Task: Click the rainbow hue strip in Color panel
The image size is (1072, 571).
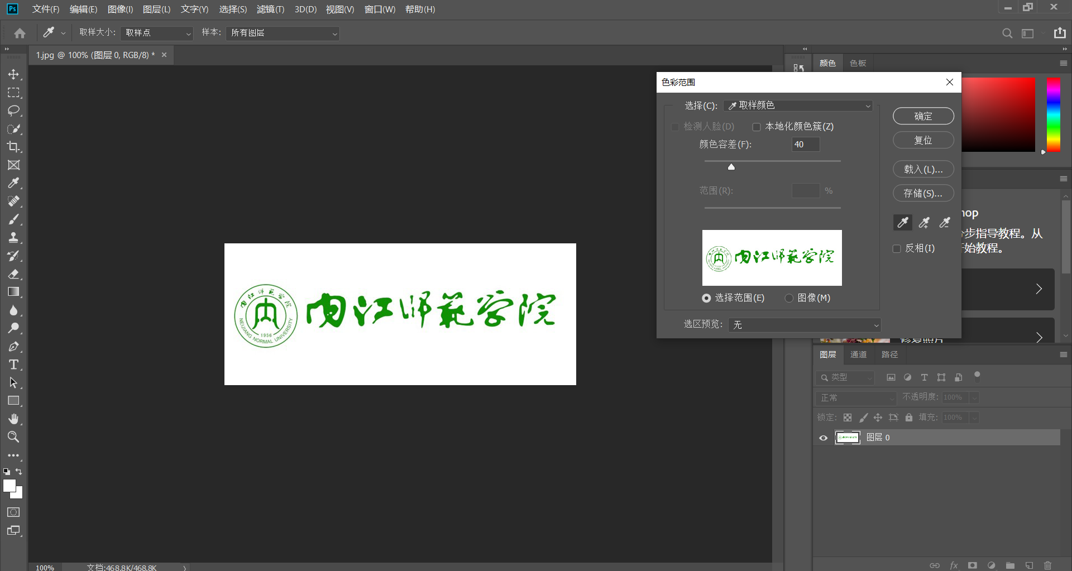Action: pyautogui.click(x=1054, y=114)
